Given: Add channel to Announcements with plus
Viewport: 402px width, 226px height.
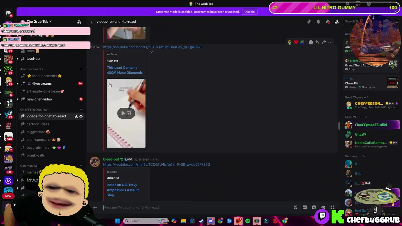Looking at the screenshot, I should (81, 69).
